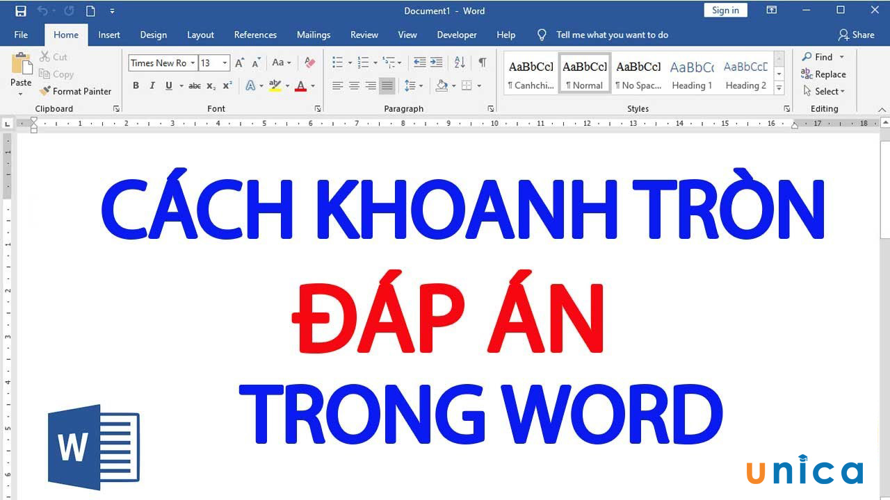Apply the red Font Color swatch
The image size is (890, 500).
pyautogui.click(x=300, y=85)
